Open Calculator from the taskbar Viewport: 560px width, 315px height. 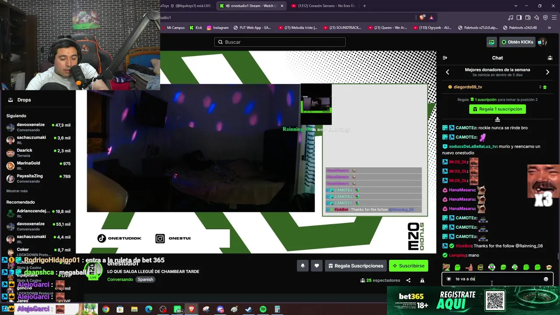coord(277,309)
